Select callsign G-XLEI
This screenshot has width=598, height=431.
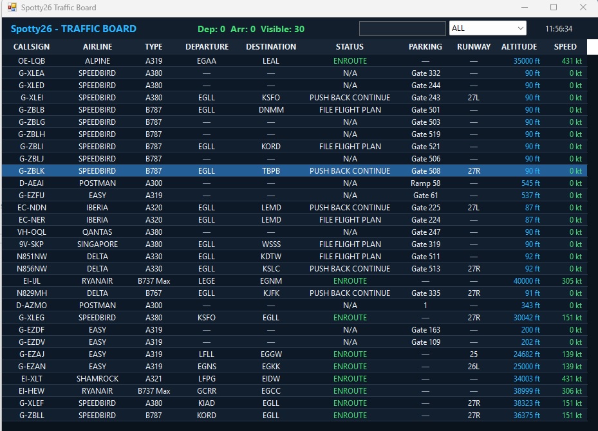coord(32,98)
